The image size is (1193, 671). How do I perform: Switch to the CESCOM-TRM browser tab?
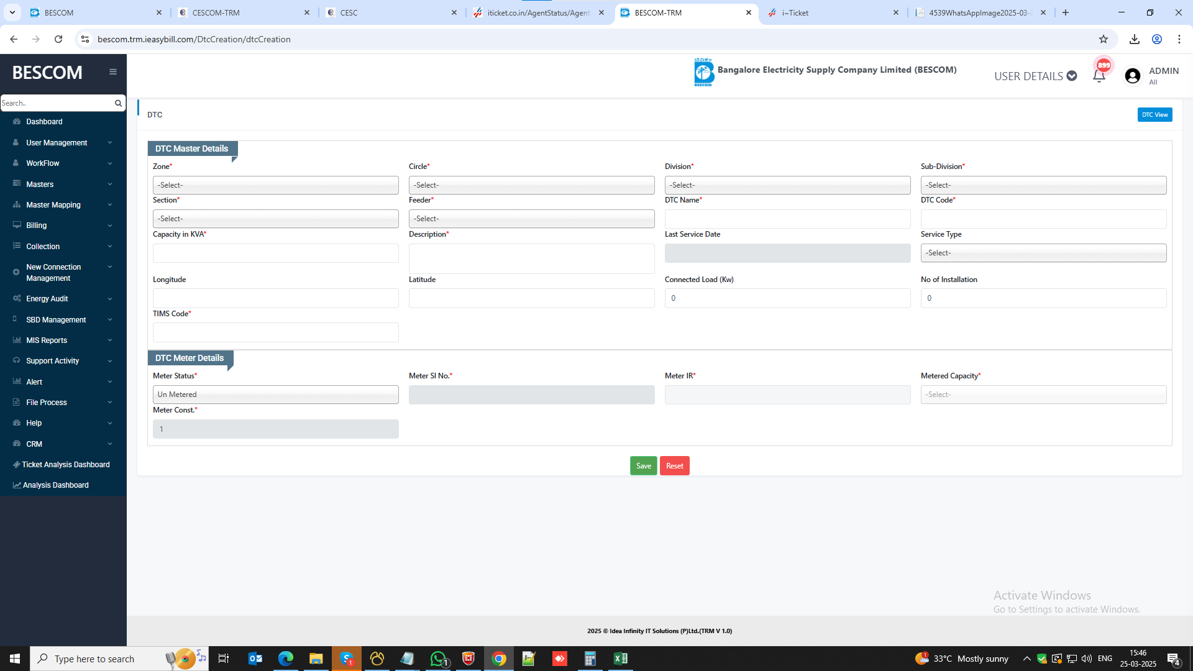pyautogui.click(x=244, y=12)
